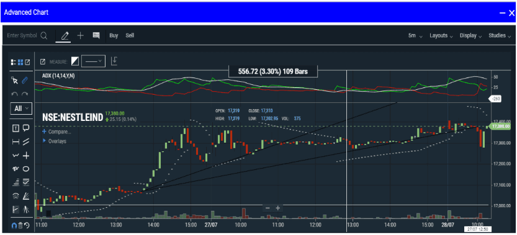This screenshot has height=235, width=517.
Task: Open the line style dropdown
Action: pos(93,61)
